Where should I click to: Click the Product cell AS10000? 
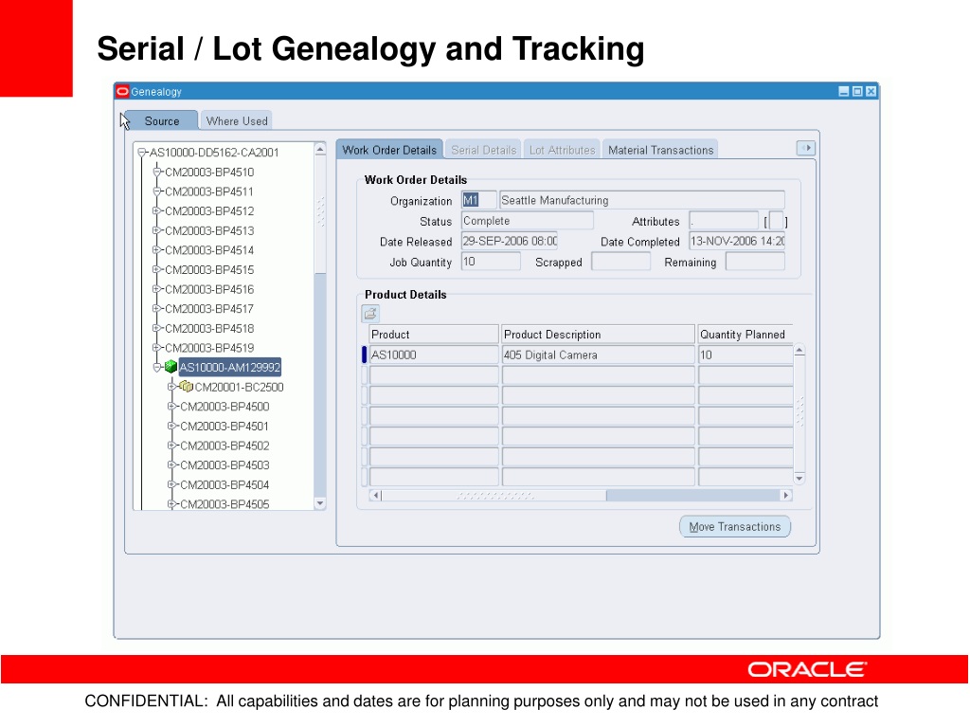click(x=434, y=355)
